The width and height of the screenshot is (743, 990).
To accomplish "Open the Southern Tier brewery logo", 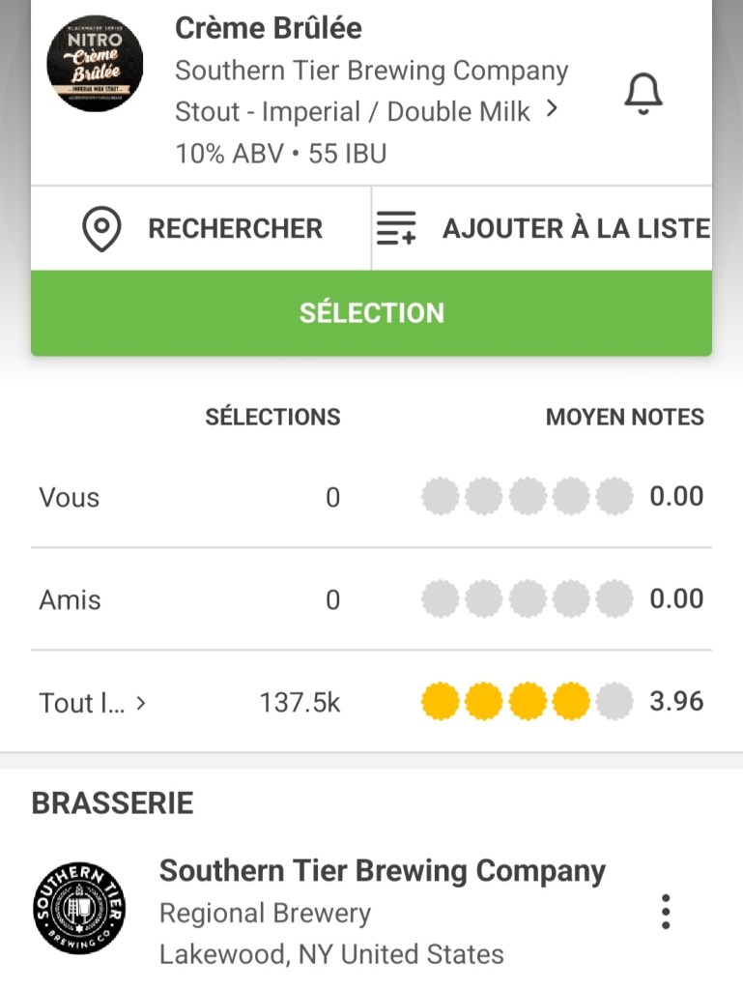I will tap(78, 908).
